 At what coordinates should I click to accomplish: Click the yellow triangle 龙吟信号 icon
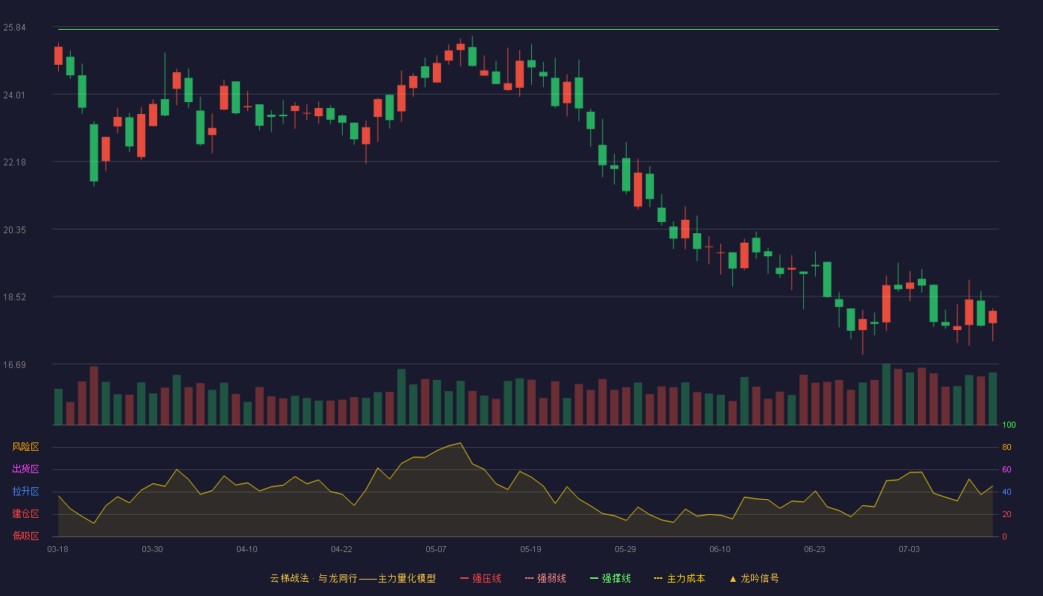tap(733, 578)
